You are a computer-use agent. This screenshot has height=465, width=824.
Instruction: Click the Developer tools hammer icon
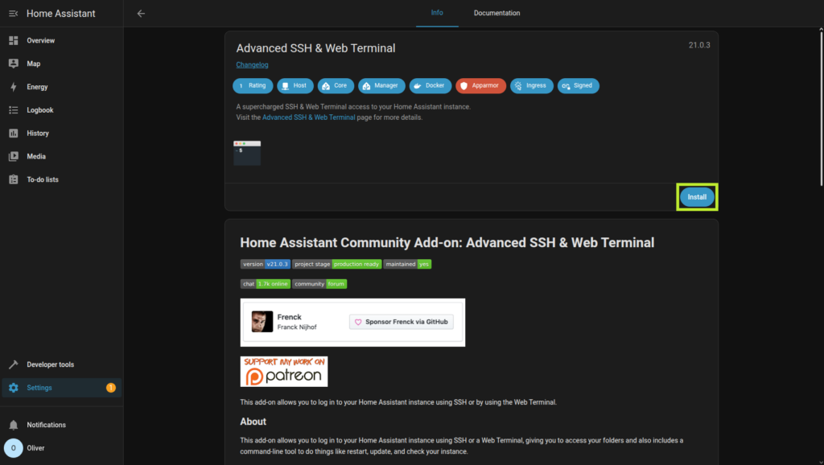14,364
